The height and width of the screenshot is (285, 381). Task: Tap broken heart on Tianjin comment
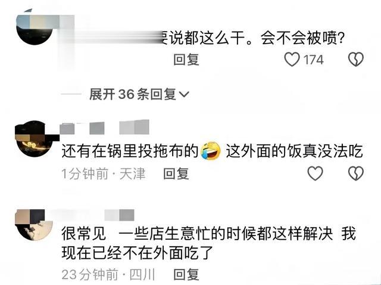[x=356, y=174]
